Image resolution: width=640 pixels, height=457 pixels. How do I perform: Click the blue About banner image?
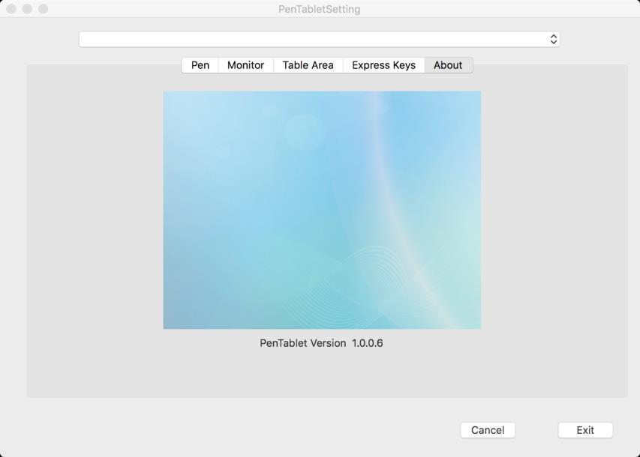[322, 210]
